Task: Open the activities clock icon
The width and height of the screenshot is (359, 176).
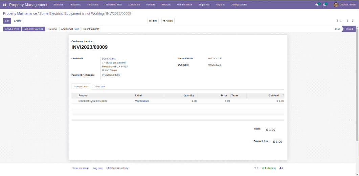Action: (x=325, y=5)
